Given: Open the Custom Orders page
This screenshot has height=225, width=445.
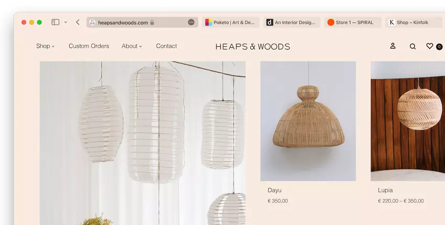Looking at the screenshot, I should [x=89, y=46].
